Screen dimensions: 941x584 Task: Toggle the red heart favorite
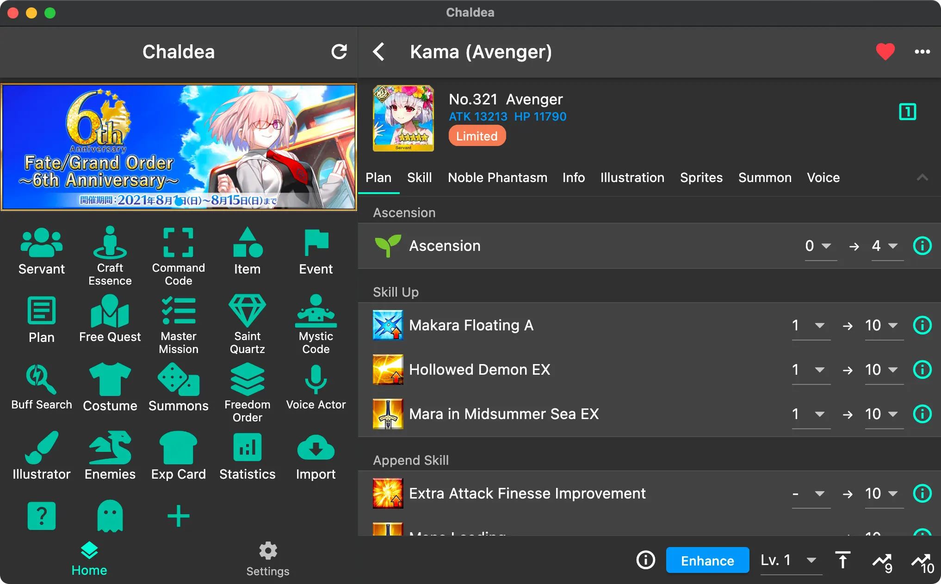[885, 52]
